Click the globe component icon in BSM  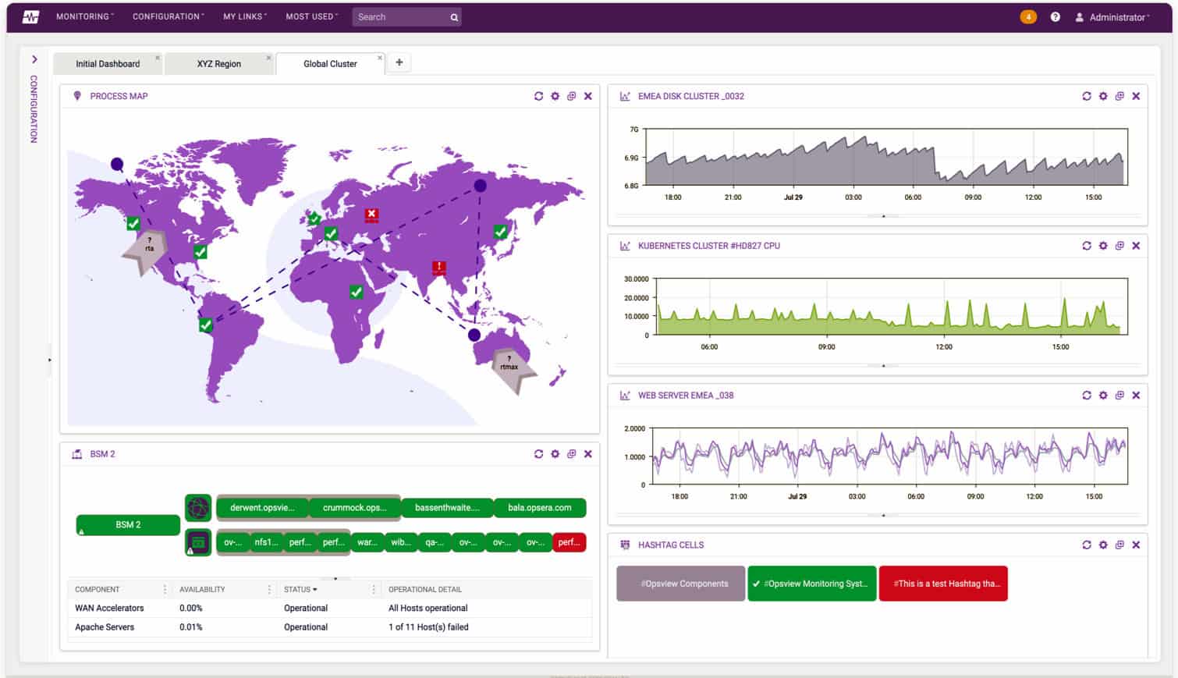198,508
